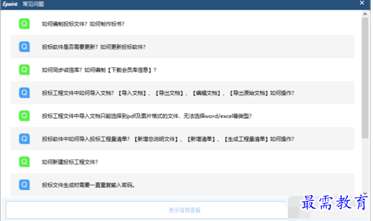Image resolution: width=373 pixels, height=221 pixels.
Task: Click the scrollbar up arrow
Action: [365, 14]
